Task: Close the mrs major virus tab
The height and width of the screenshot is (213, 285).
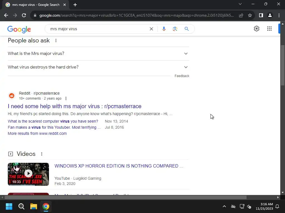Action: pos(65,5)
